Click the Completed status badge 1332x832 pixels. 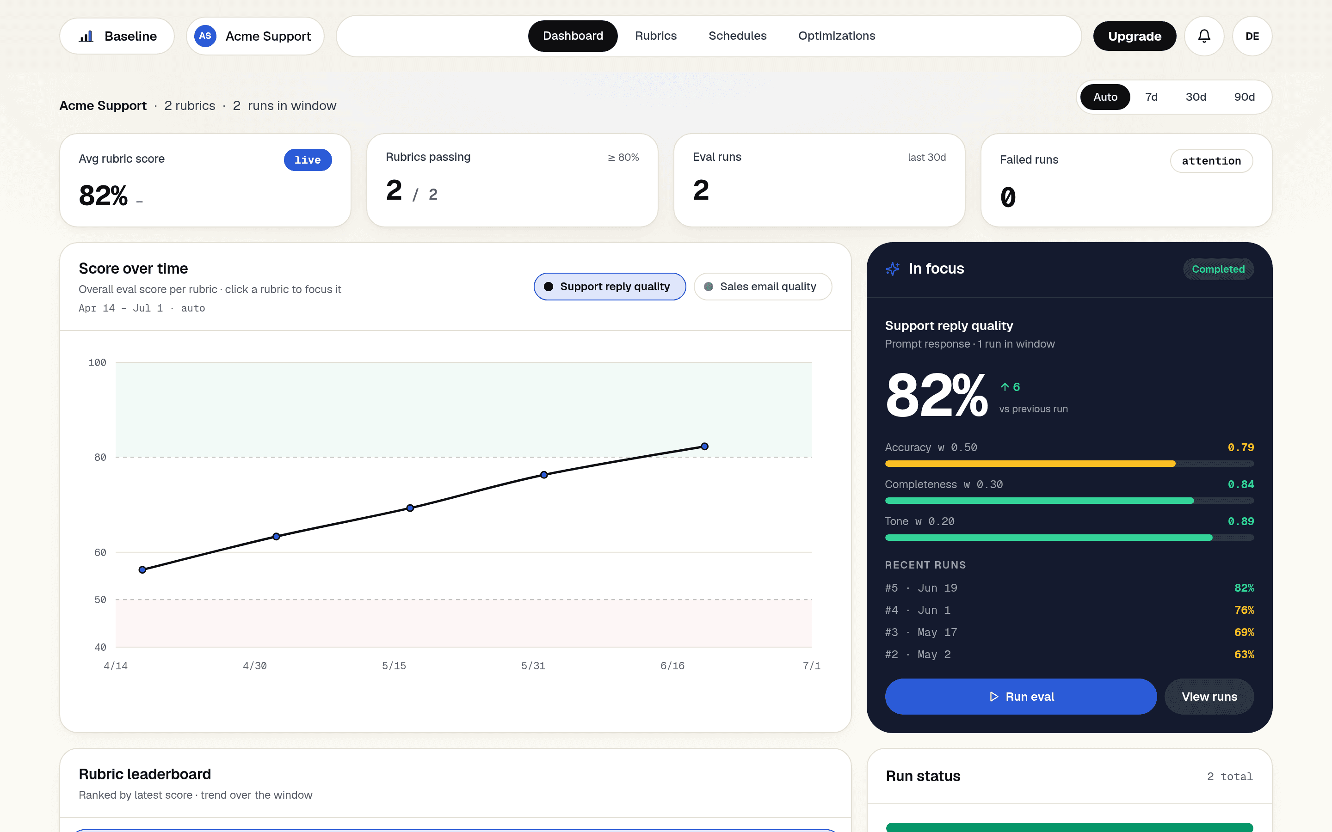click(1218, 269)
